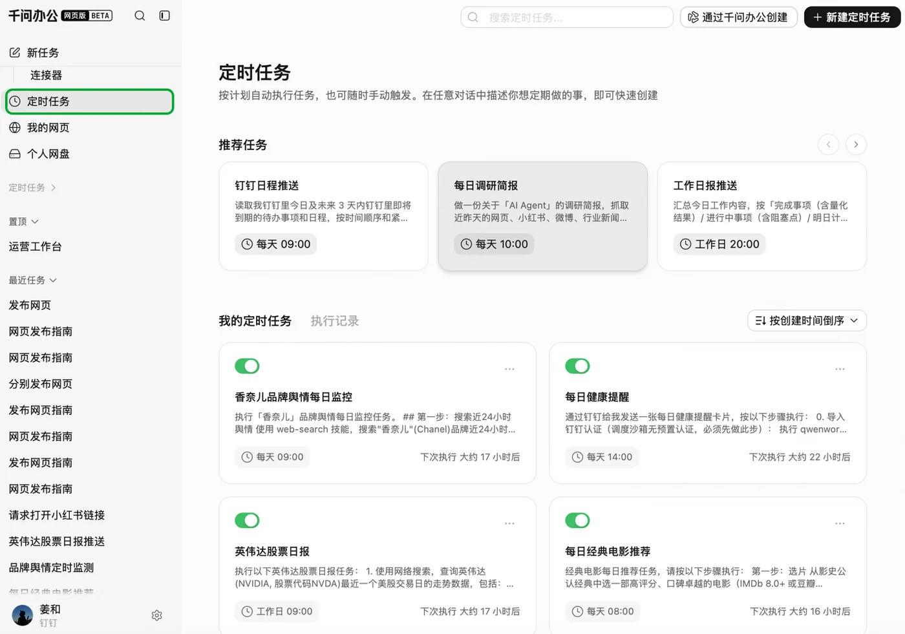The height and width of the screenshot is (634, 905).
Task: Collapse the 最近任务 section
Action: pyautogui.click(x=33, y=280)
